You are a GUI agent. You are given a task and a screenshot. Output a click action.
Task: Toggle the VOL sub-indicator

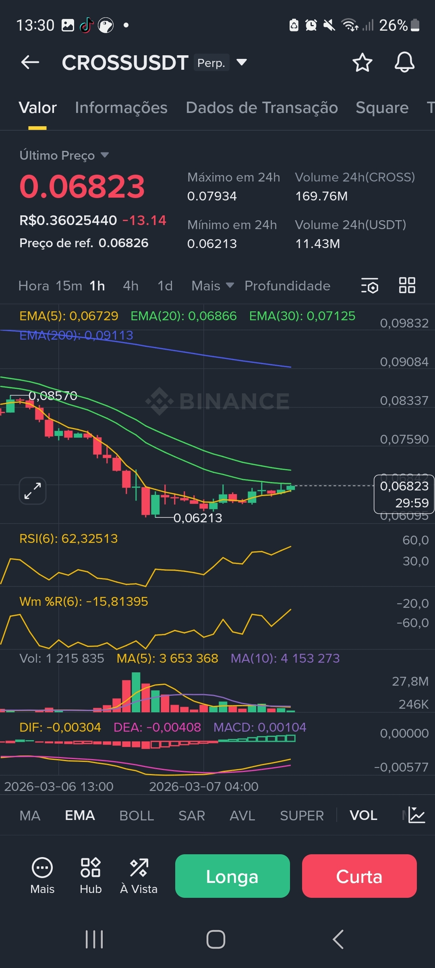364,815
